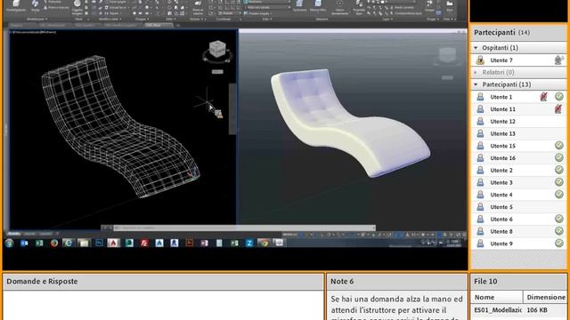
Task: Click inside the Domande e Risposte area
Action: pos(163,305)
